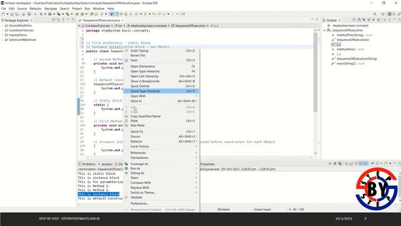Click Remove Launch icon in Console toolbar
This screenshot has height=226, width=401.
pos(335,163)
